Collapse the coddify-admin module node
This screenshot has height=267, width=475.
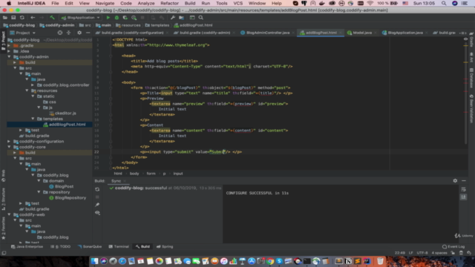pos(9,56)
